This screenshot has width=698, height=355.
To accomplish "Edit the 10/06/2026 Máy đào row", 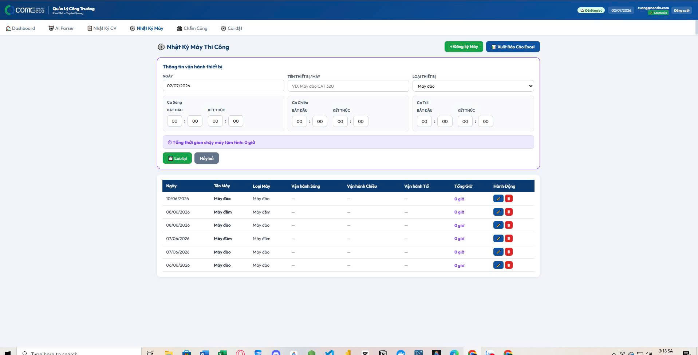I will (x=498, y=199).
